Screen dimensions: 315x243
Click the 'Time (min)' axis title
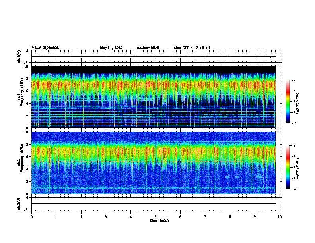pos(159,220)
